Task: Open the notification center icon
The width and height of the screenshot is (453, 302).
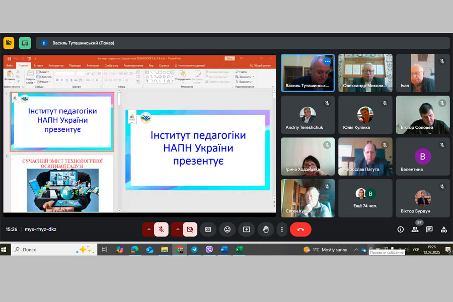Action: [448, 250]
